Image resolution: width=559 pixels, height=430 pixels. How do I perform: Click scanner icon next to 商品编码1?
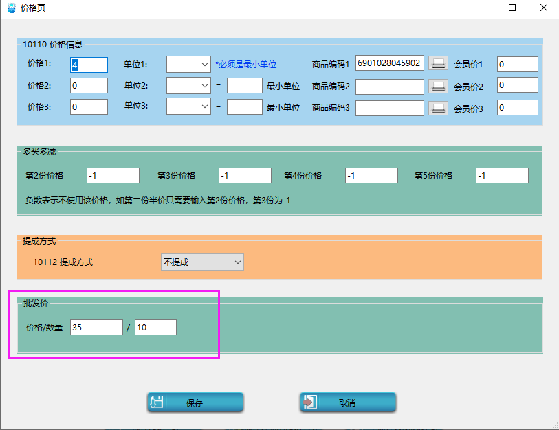pyautogui.click(x=438, y=64)
